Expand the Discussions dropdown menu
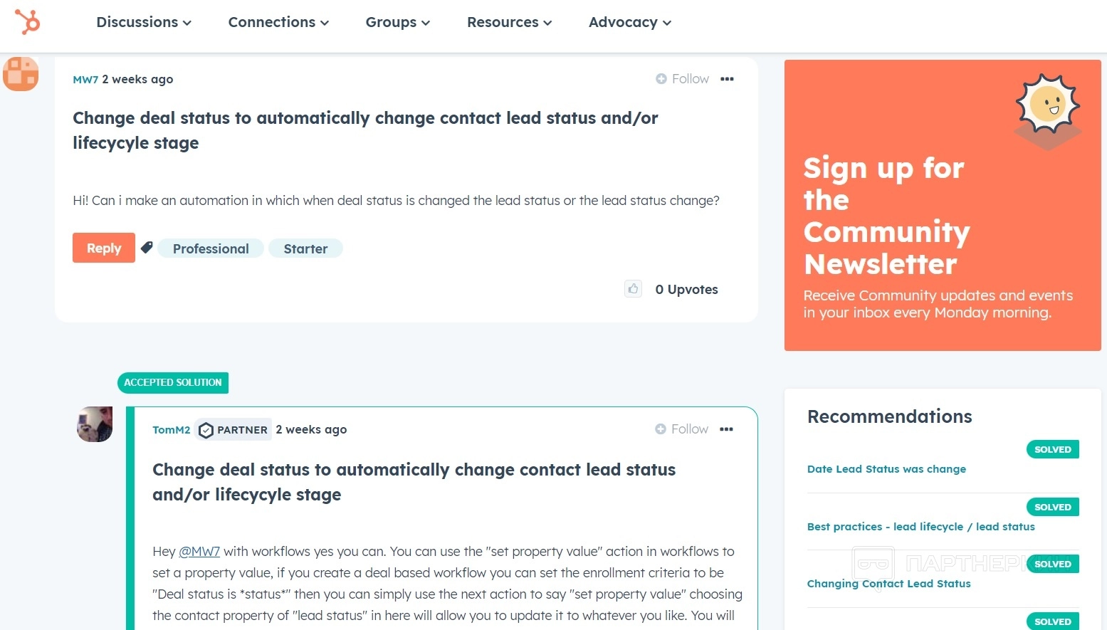The image size is (1107, 630). click(144, 22)
